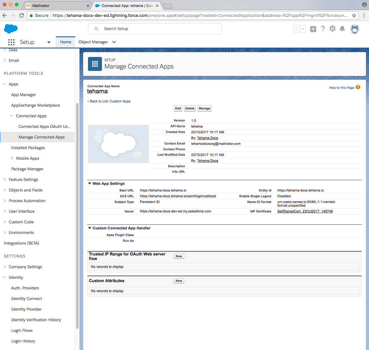
Task: Expand the Feature Settings node
Action: click(5, 180)
